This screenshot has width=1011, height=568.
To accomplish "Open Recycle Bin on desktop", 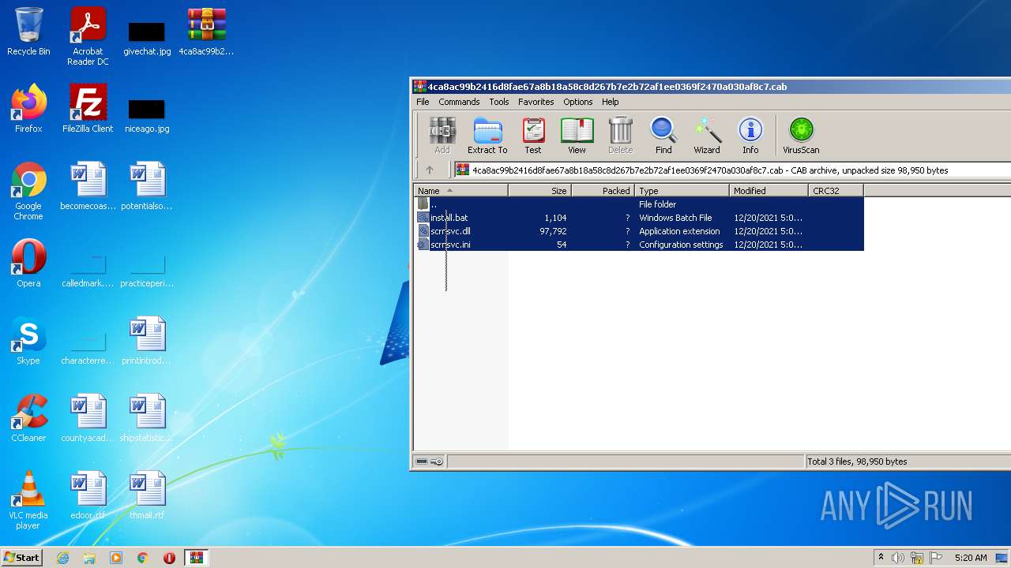I will (x=28, y=32).
